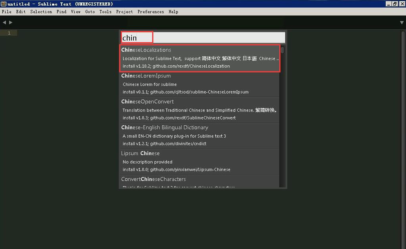Click the previous tab left arrow
This screenshot has height=249, width=406.
point(4,22)
